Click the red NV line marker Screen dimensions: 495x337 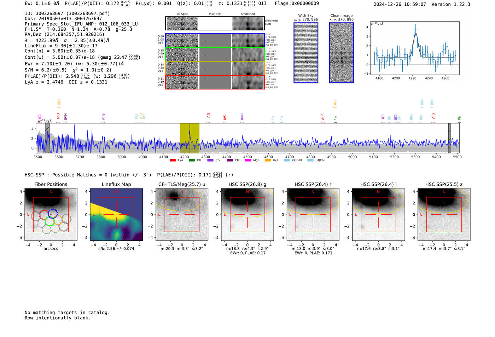coord(208,118)
